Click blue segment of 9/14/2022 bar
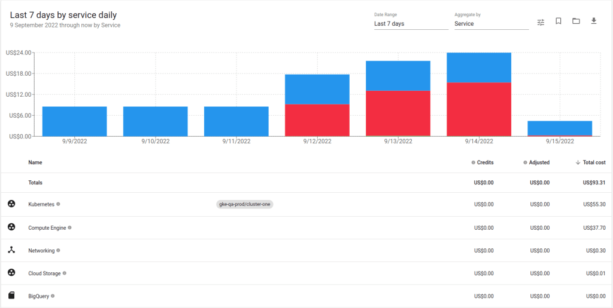 479,67
